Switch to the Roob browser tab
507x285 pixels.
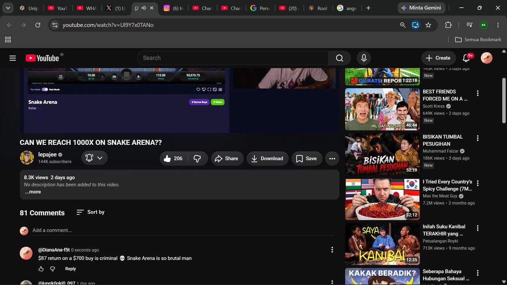317,8
